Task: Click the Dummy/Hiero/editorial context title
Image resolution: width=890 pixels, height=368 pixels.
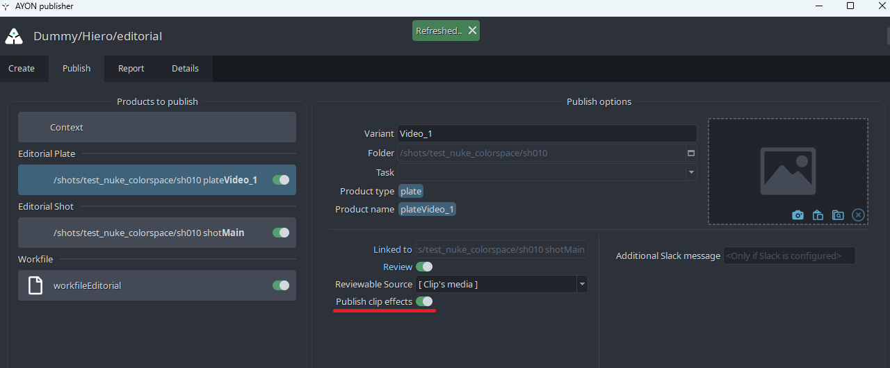Action: point(97,36)
